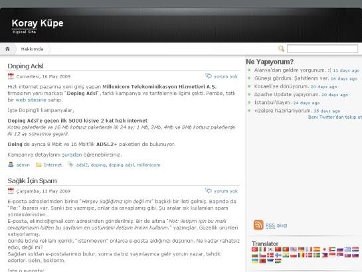Click the calendar icon beside Cumartesi, 16 May 2009
This screenshot has width=362, height=272.
(x=11, y=76)
